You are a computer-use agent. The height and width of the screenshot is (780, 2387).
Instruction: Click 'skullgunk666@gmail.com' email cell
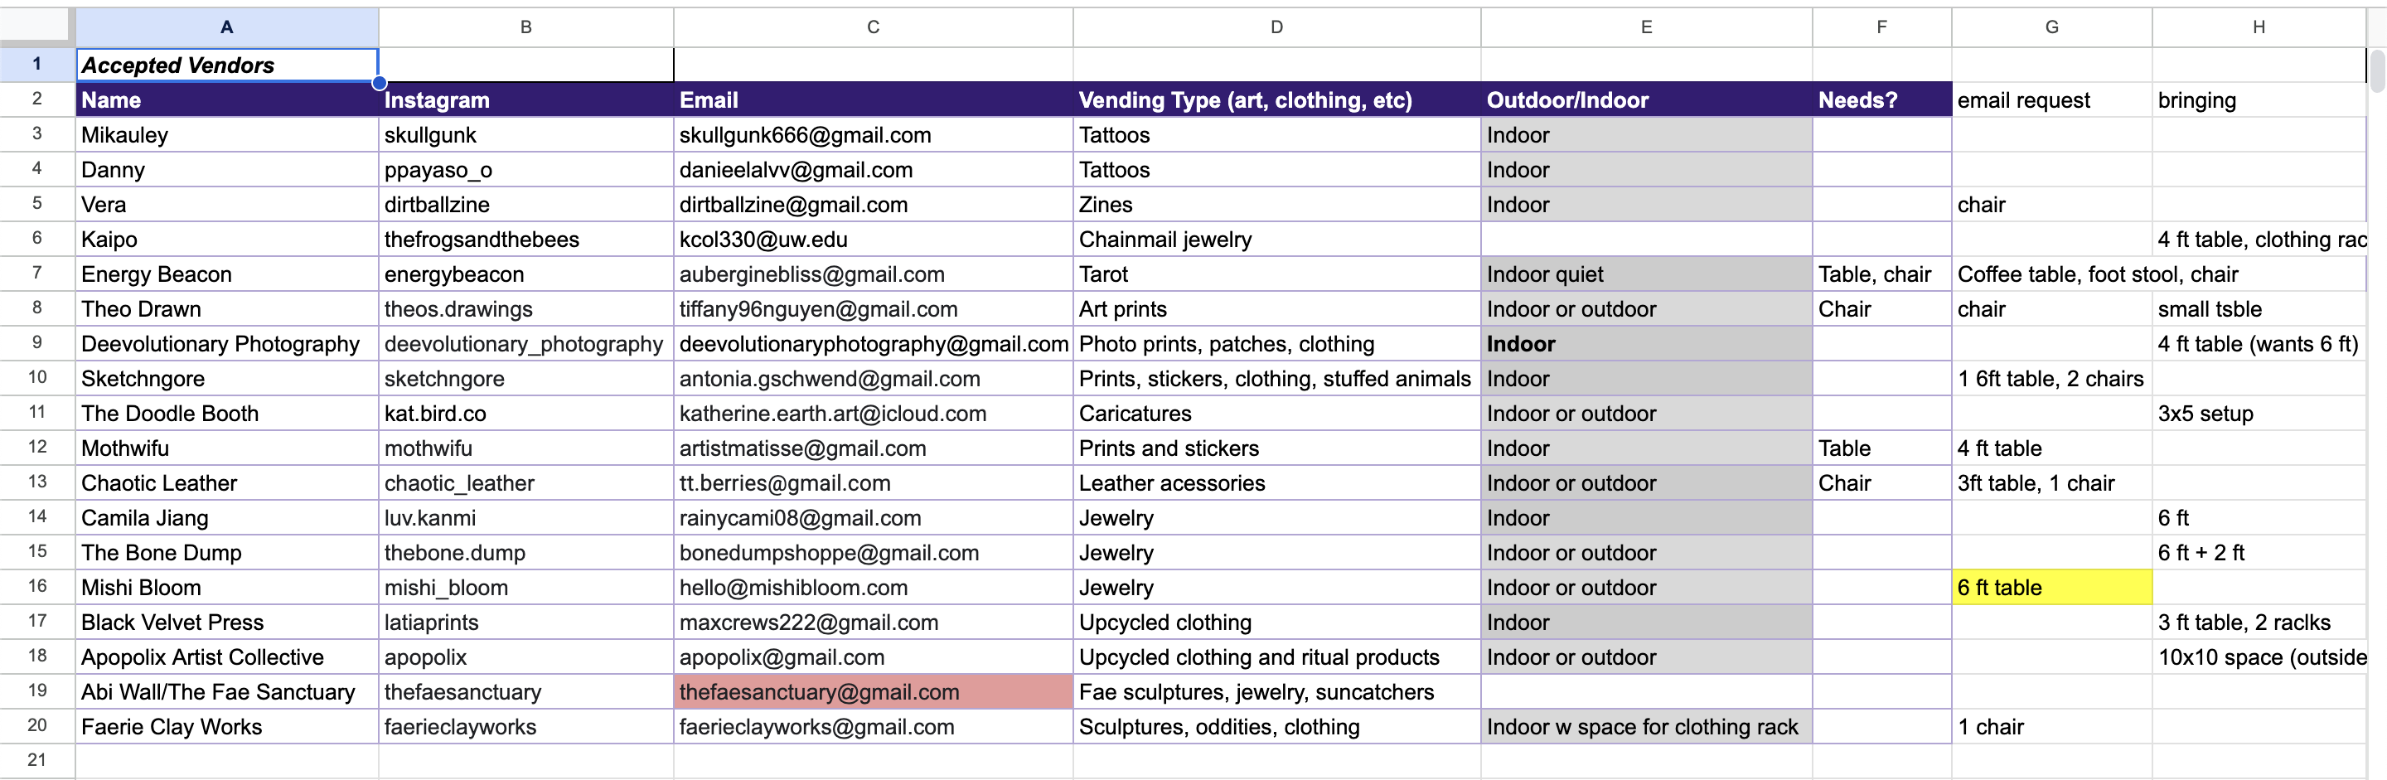[873, 134]
